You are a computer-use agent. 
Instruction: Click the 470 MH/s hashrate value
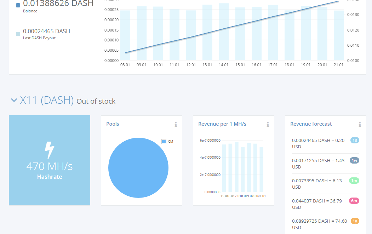tap(50, 166)
